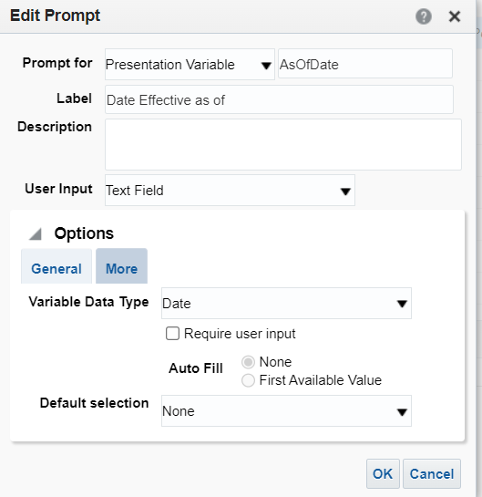This screenshot has width=482, height=497.
Task: Enable the Require user input checkbox
Action: (172, 334)
